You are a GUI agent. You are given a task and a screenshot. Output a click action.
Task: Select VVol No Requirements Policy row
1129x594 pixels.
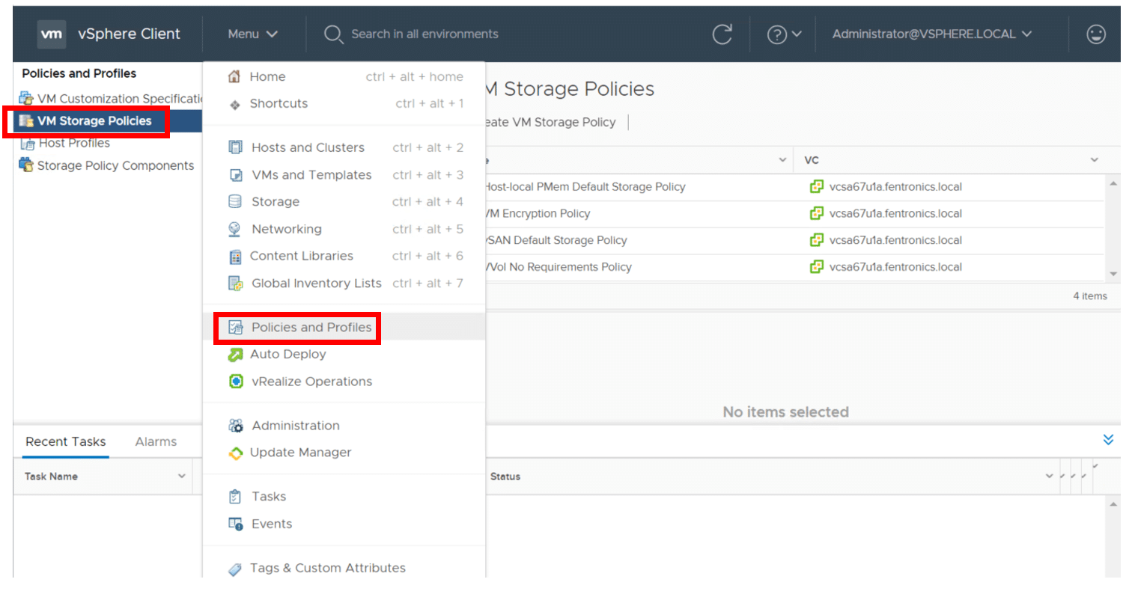coord(794,267)
